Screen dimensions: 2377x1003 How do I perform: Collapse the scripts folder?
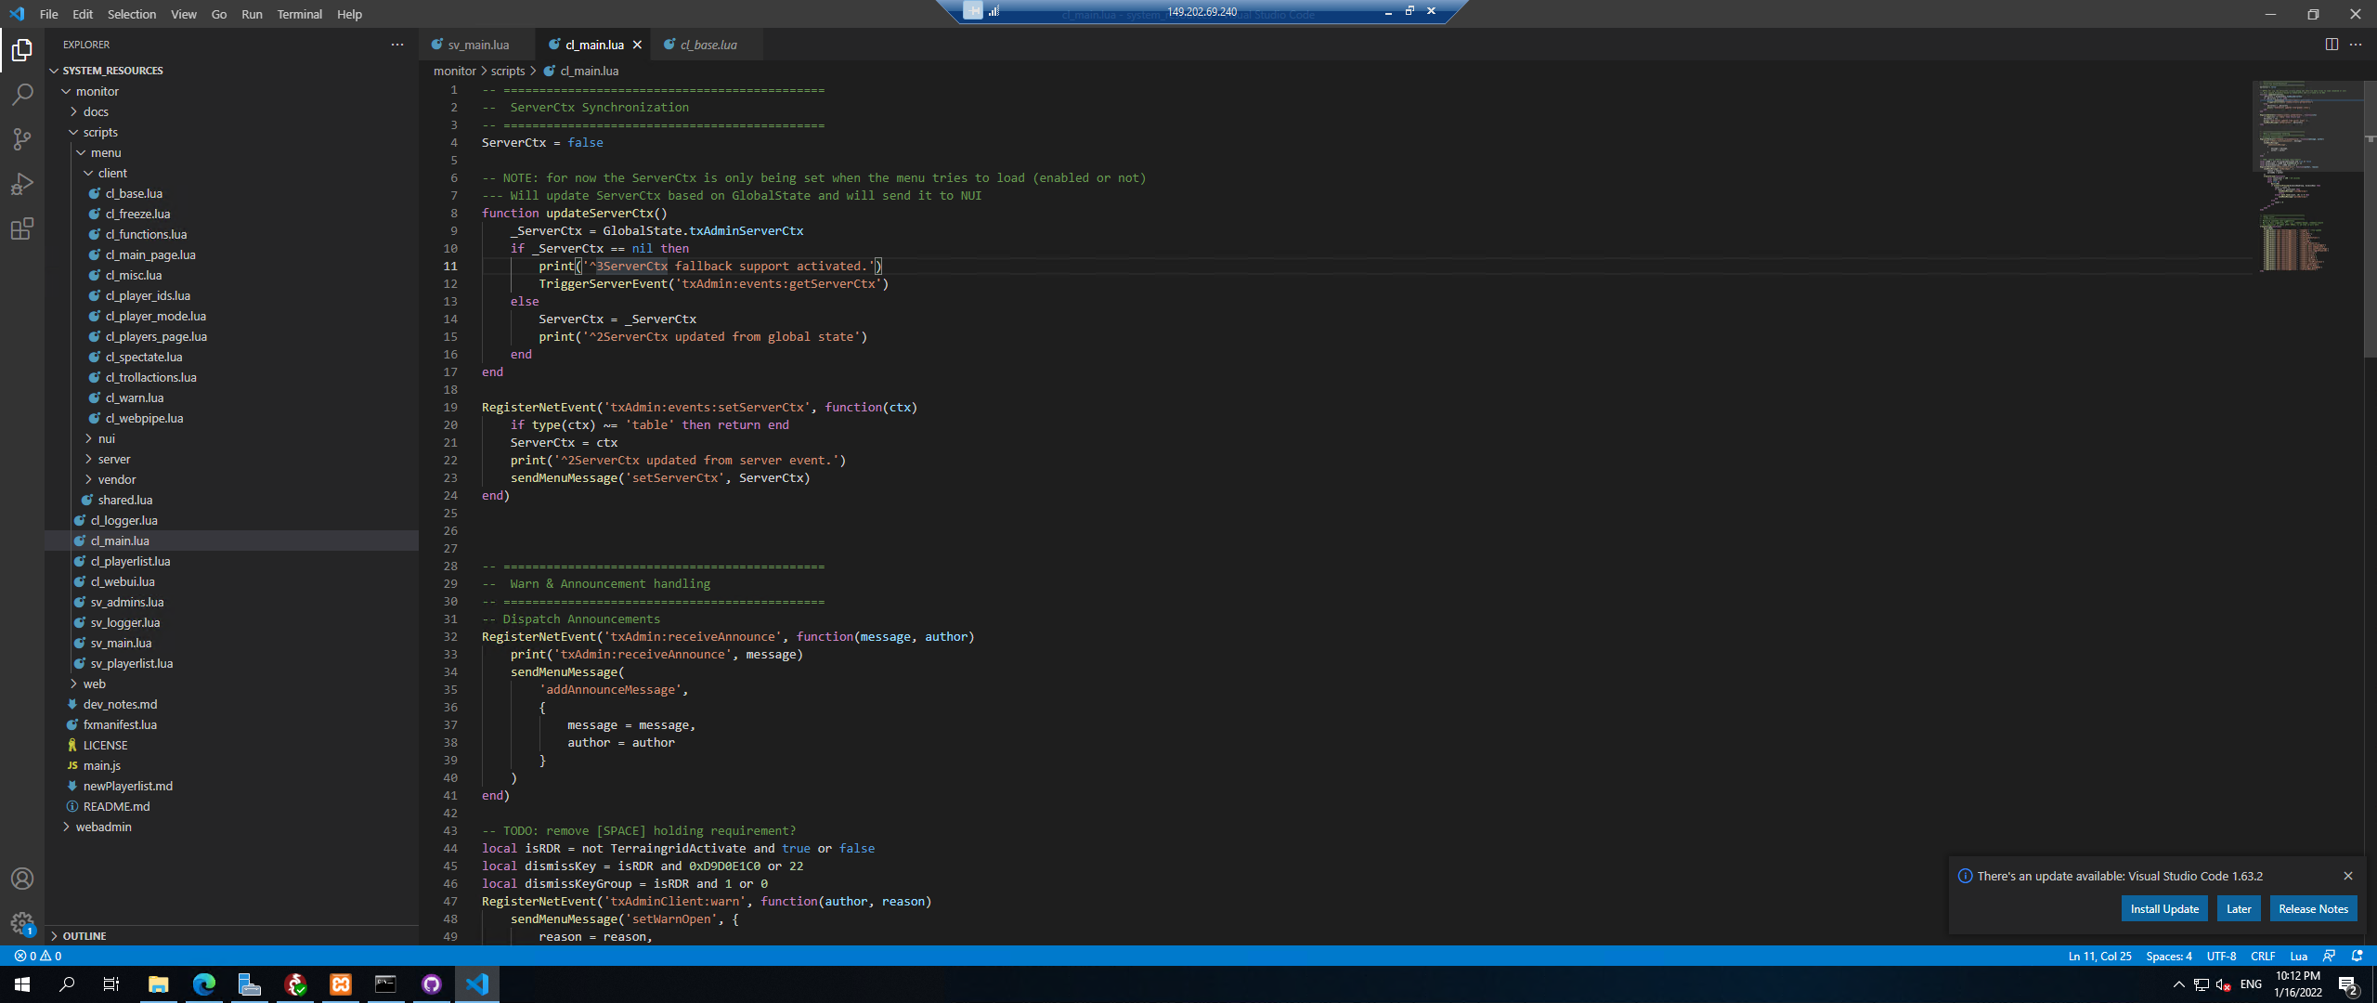(x=100, y=132)
